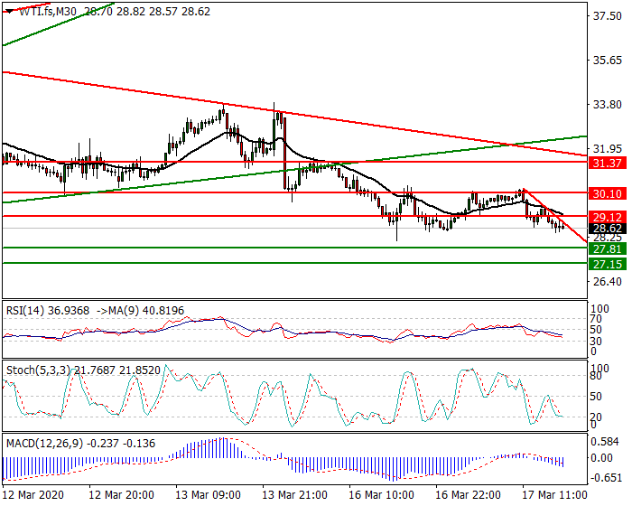Screen dimensions: 632x506
Task: Click the 12 Mar 2020 time axis label
Action: pyautogui.click(x=33, y=494)
